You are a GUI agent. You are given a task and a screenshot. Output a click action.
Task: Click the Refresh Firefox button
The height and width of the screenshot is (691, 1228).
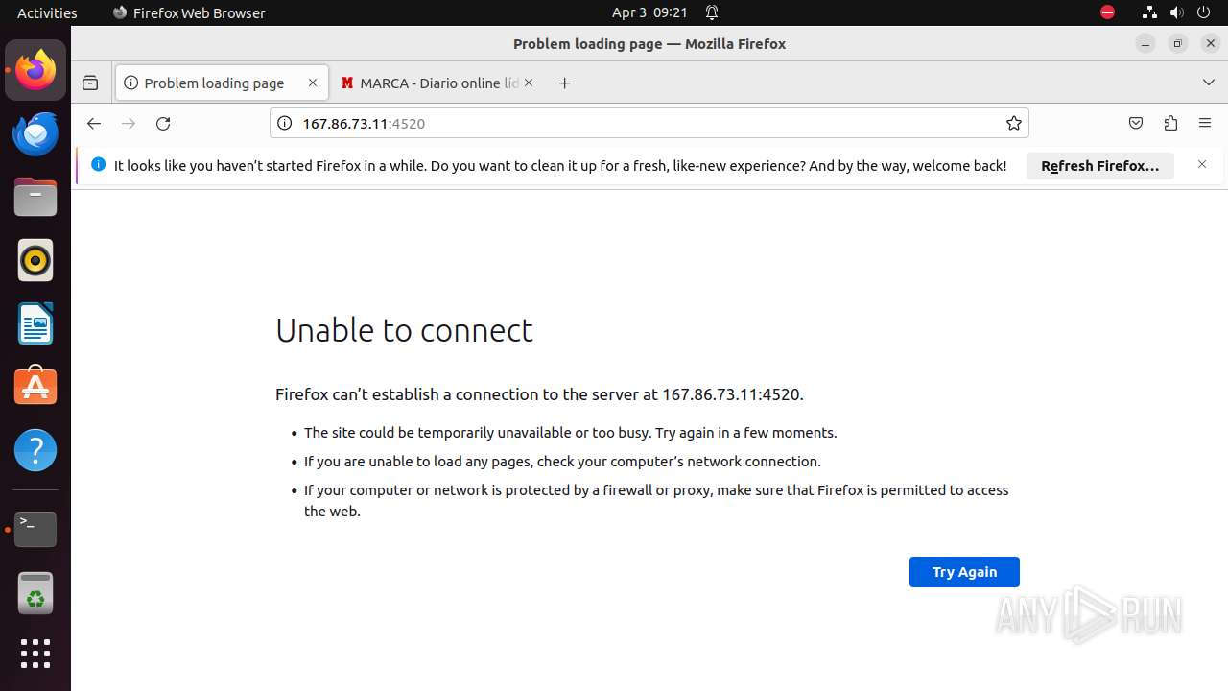click(x=1099, y=166)
